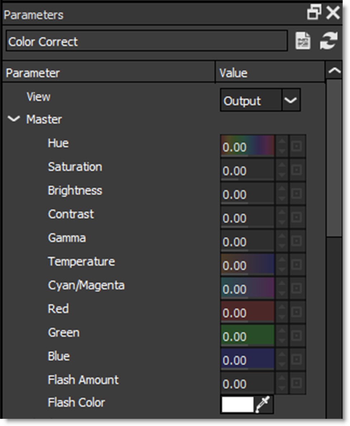The width and height of the screenshot is (350, 426).
Task: Click the Parameter column header
Action: (x=108, y=73)
